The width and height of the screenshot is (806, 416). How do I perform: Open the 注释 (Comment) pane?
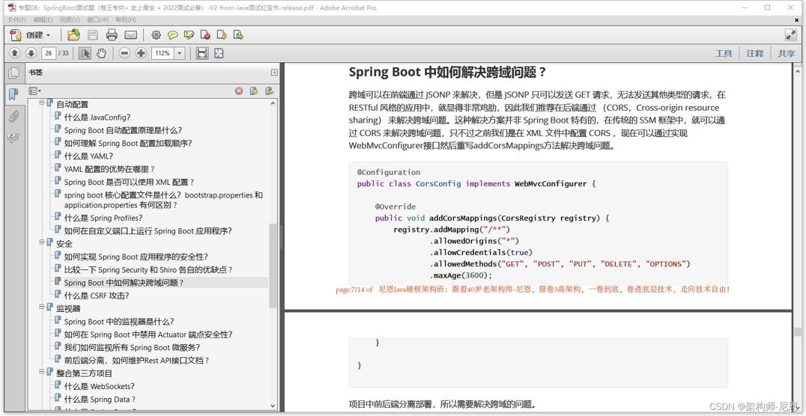click(755, 53)
